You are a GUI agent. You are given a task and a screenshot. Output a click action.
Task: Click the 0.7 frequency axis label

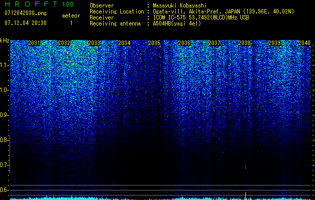point(4,165)
